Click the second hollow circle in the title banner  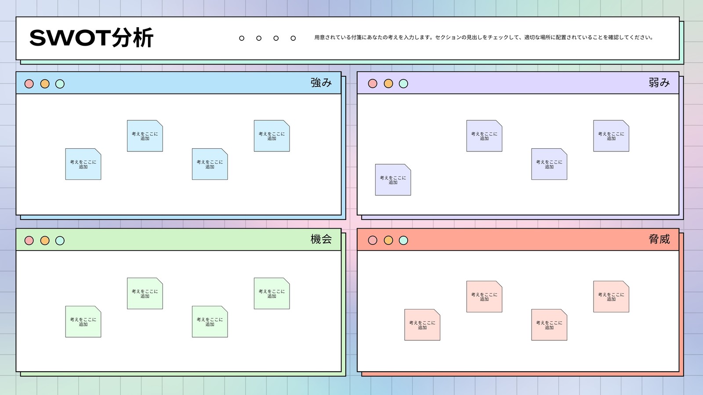(x=259, y=38)
